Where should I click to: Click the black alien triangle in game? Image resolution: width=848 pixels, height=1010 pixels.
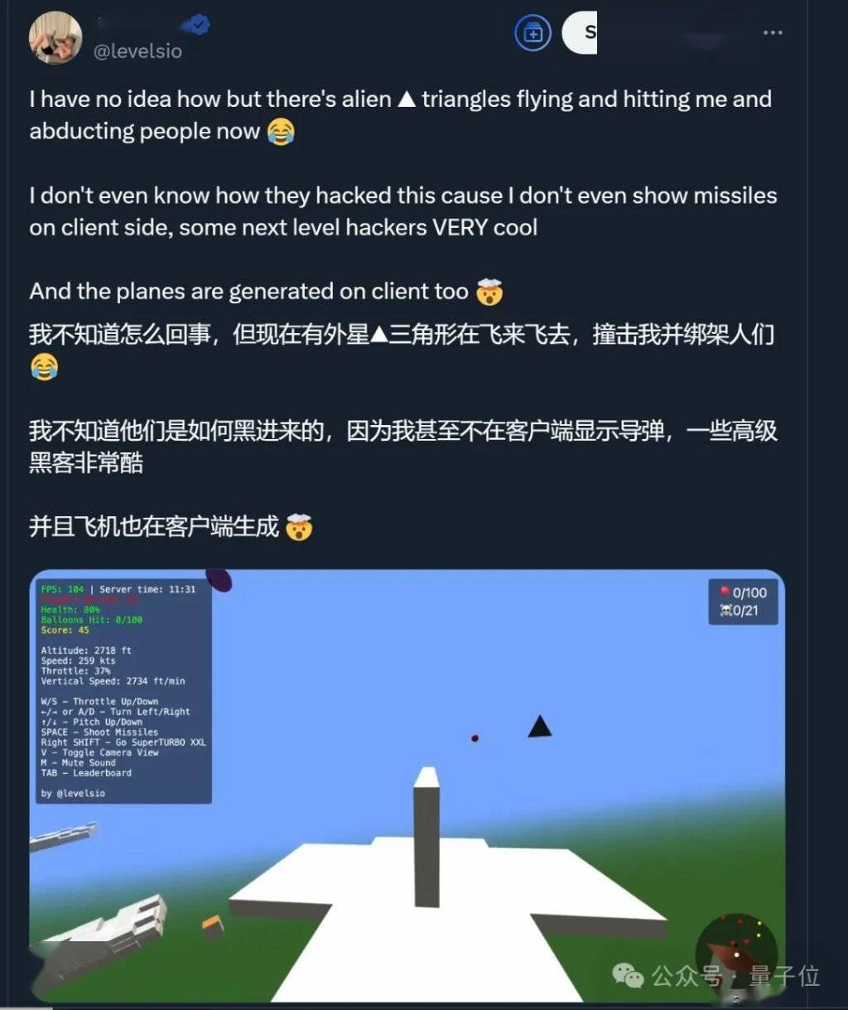coord(540,727)
